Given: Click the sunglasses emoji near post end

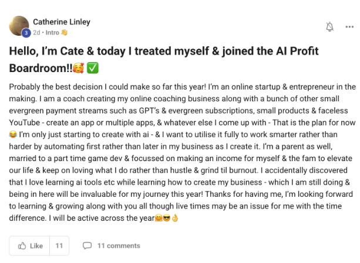Looking at the screenshot, I should point(167,218).
